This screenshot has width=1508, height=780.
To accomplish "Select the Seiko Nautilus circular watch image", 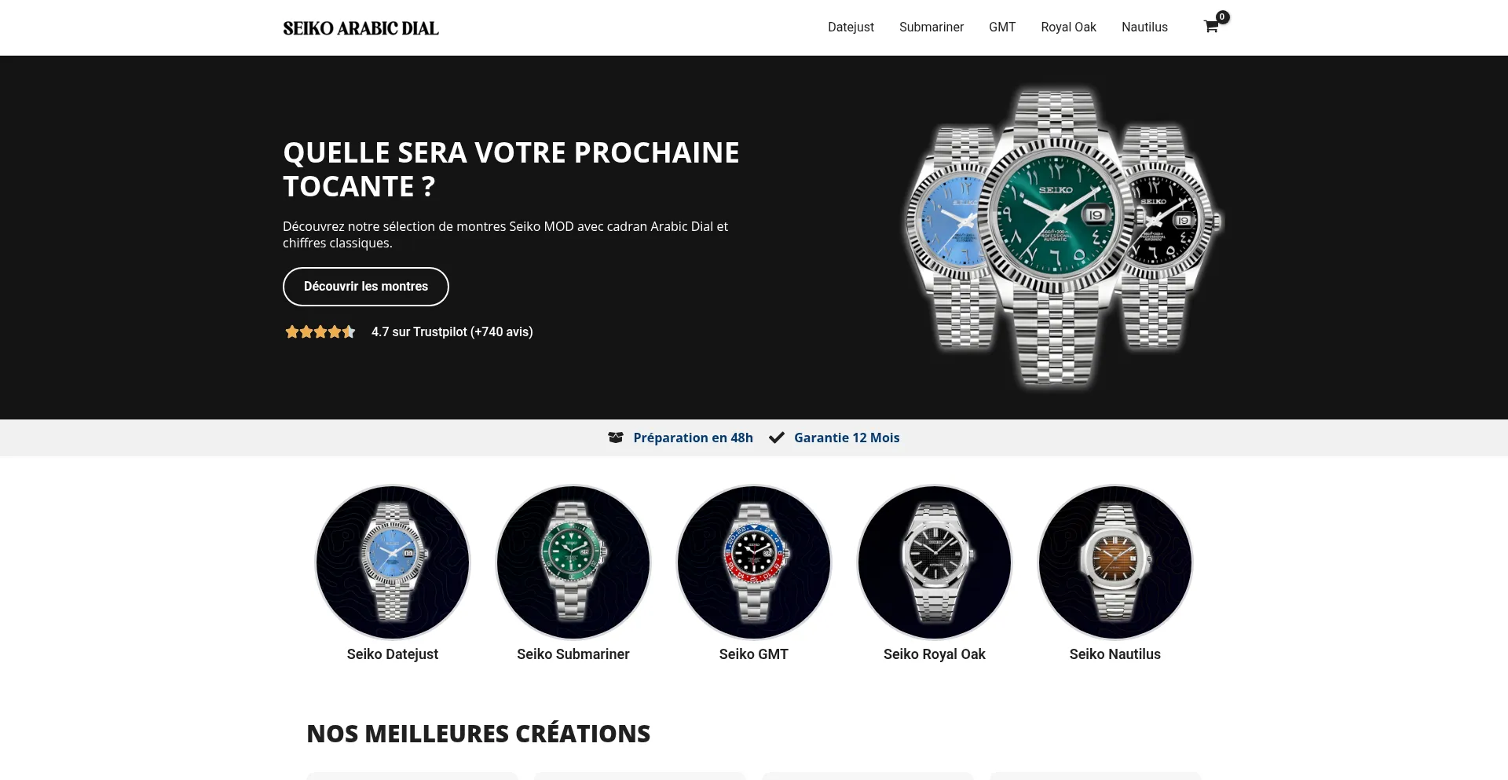I will pos(1115,562).
